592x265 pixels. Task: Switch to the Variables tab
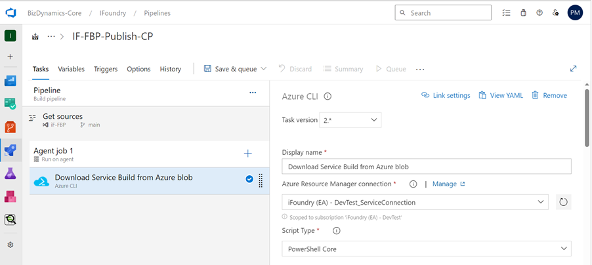71,69
